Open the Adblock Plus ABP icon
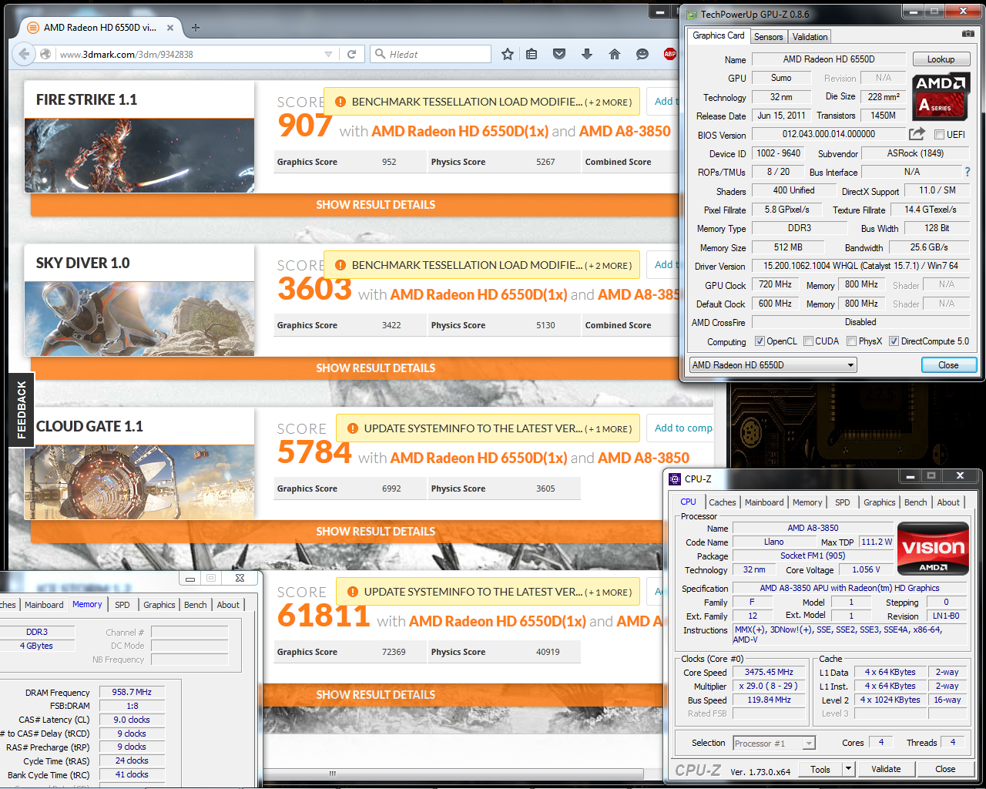 pyautogui.click(x=670, y=54)
